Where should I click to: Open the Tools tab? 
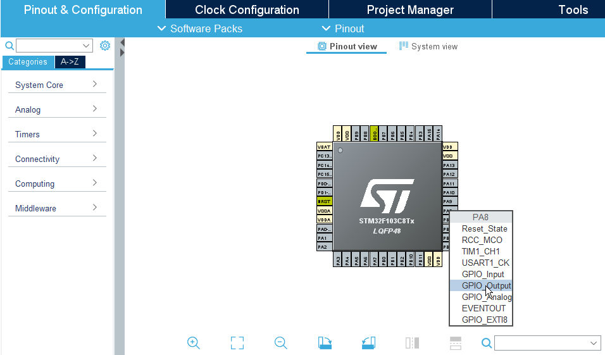[573, 9]
